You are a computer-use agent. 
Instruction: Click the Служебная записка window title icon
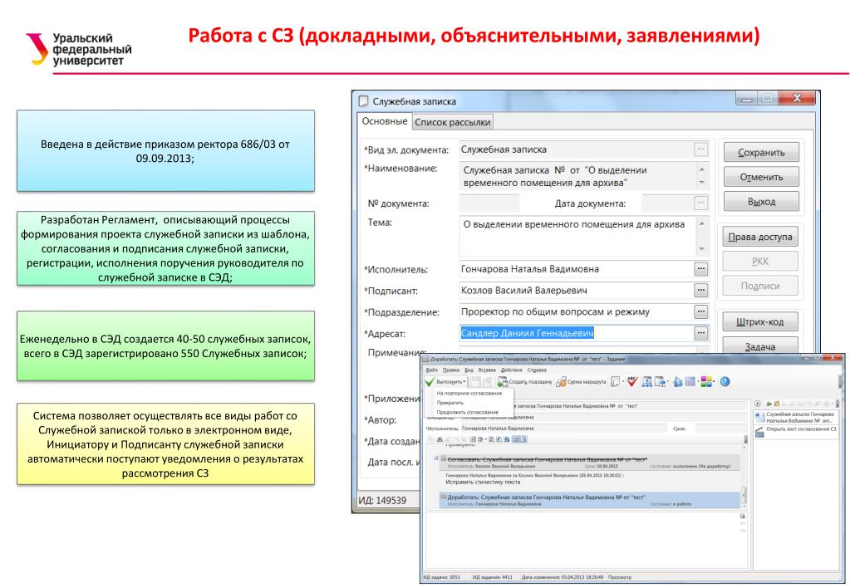click(363, 100)
